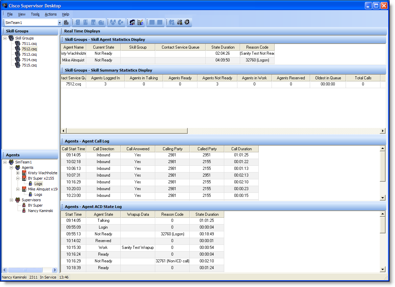Open the View menu

coord(22,14)
